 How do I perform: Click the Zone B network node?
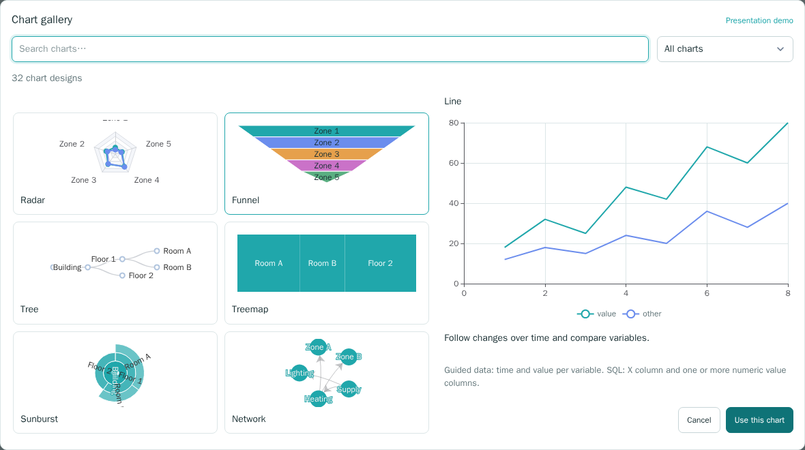pyautogui.click(x=349, y=357)
